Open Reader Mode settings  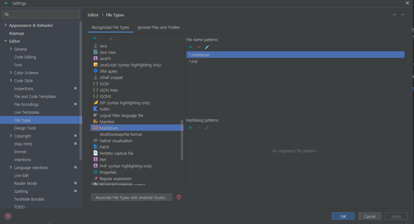(25, 183)
